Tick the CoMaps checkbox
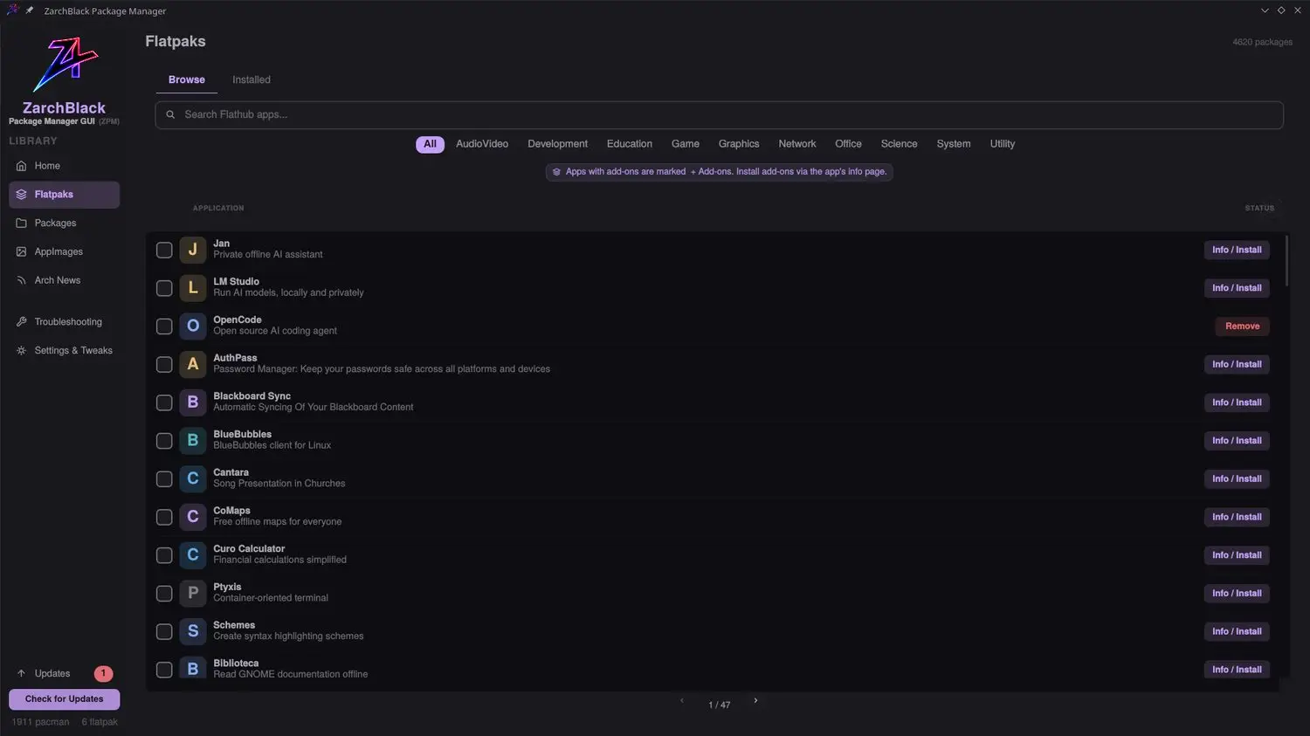 coord(164,517)
